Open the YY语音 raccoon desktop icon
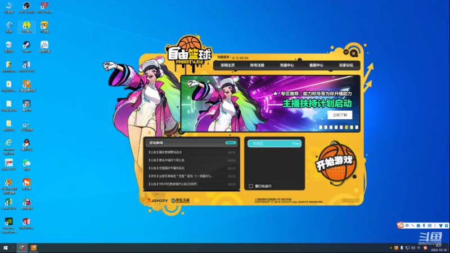 44,27
